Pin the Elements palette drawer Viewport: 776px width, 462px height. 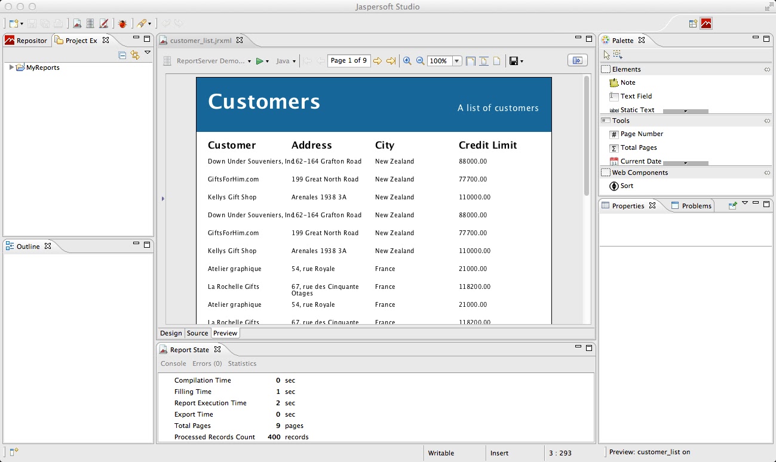pos(767,69)
